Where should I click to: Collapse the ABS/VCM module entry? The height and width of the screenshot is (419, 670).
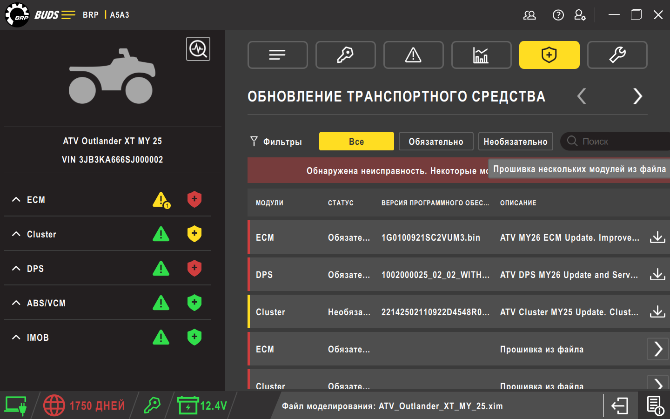click(16, 303)
